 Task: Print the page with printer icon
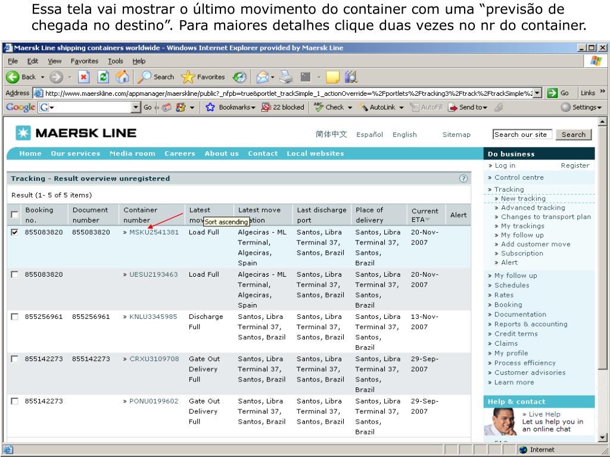point(287,77)
